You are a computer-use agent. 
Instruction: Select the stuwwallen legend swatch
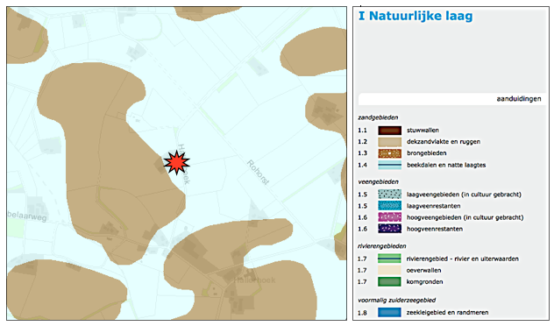pyautogui.click(x=390, y=131)
